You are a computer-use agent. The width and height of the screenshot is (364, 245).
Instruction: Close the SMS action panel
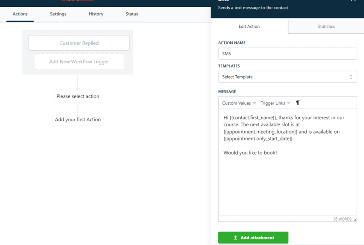click(353, 1)
